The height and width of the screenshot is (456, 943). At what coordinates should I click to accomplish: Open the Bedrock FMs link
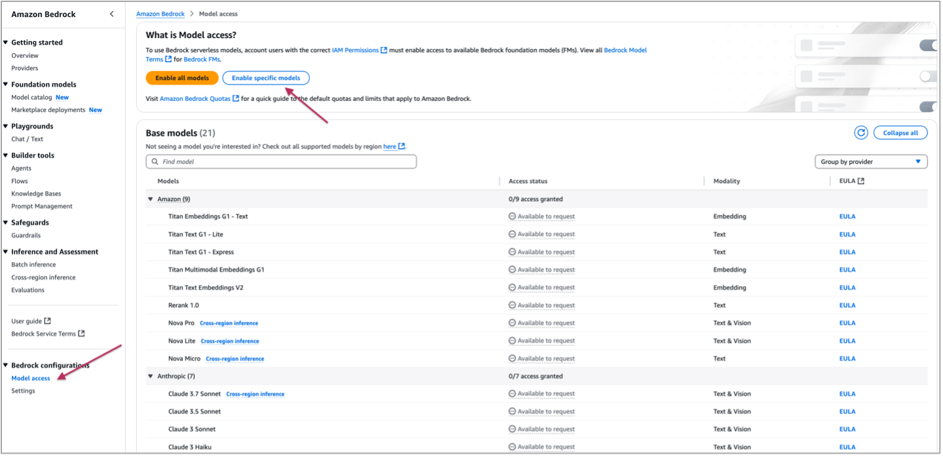click(x=202, y=60)
